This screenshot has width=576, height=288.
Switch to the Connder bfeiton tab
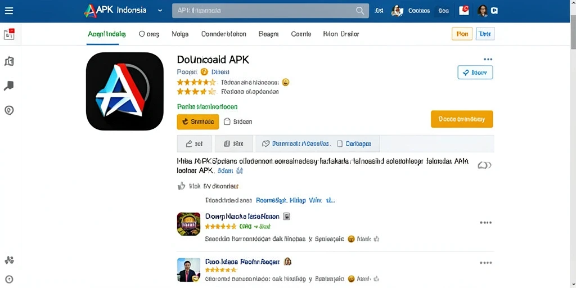[224, 34]
